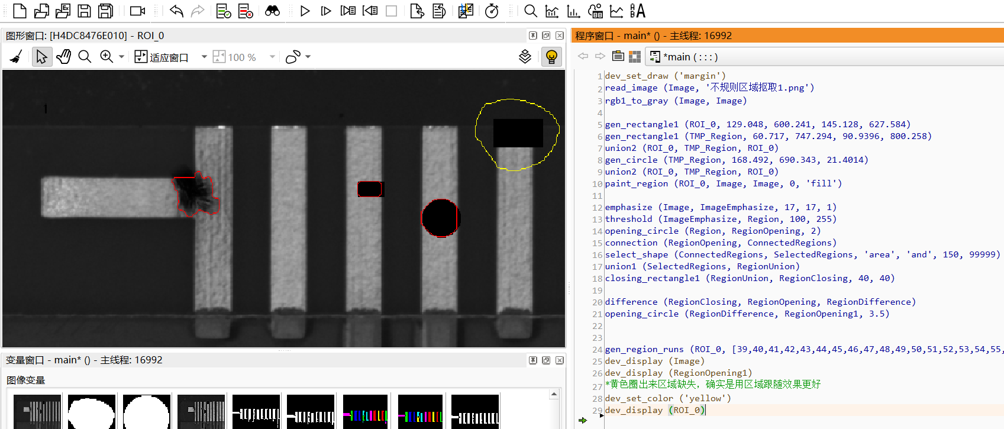Click the procedure interface icon in program window
Viewport: 1004px width, 429px height.
(x=618, y=56)
